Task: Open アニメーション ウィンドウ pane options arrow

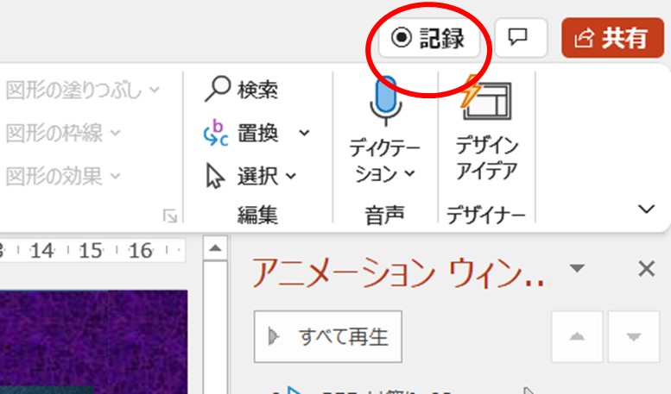Action: point(577,268)
